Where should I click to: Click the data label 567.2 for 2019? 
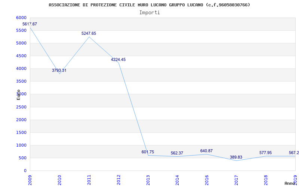point(294,153)
